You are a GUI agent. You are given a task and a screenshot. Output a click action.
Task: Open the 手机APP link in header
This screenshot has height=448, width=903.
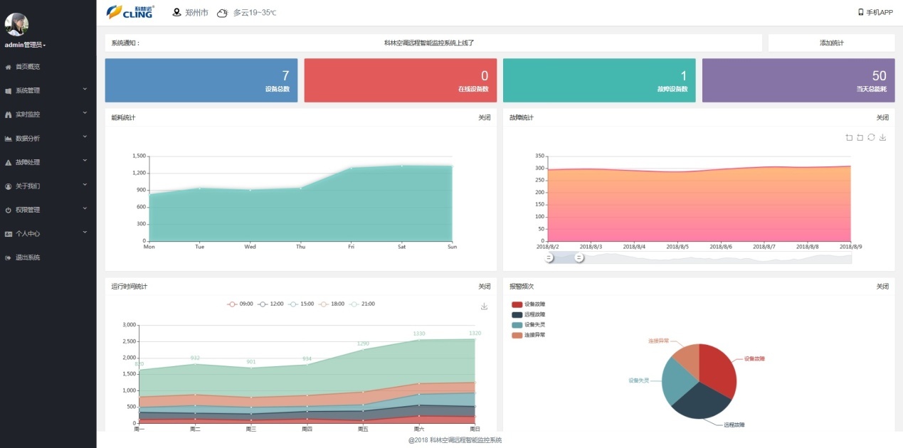[x=875, y=12]
